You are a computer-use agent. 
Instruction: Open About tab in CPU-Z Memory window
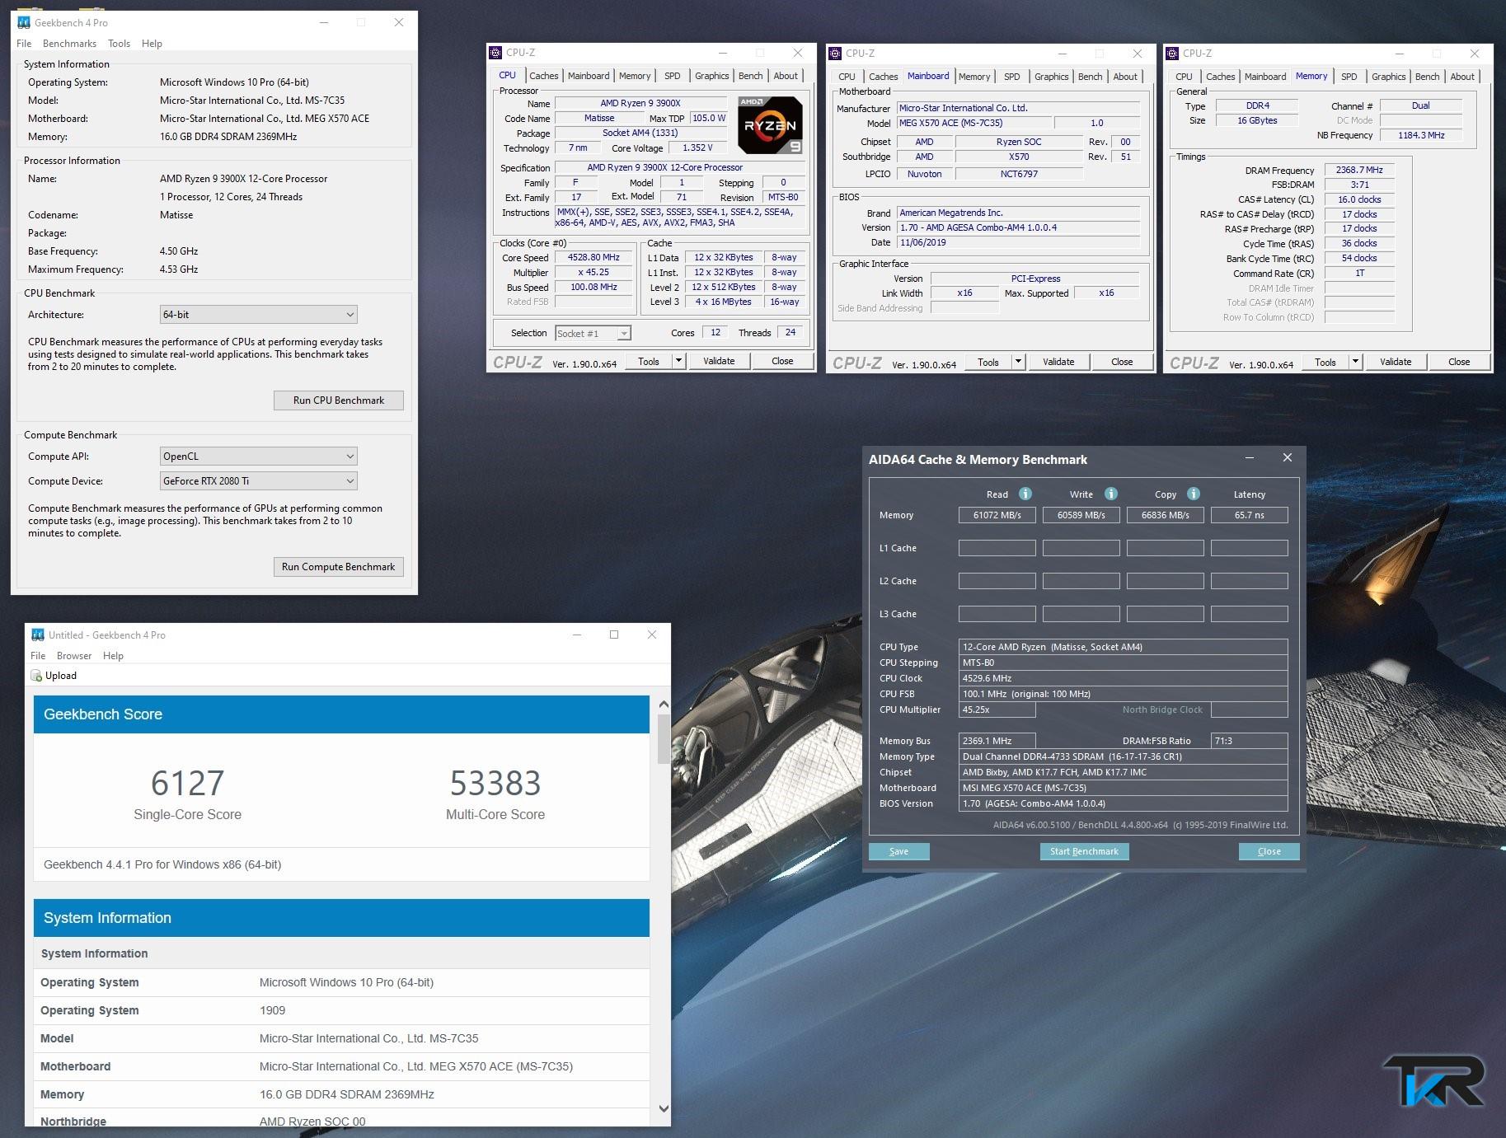pyautogui.click(x=1462, y=77)
